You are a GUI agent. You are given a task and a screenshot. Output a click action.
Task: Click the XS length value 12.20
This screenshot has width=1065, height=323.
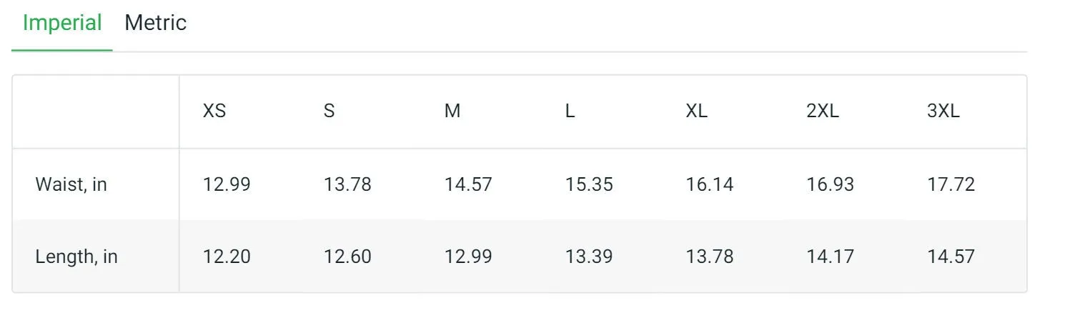point(227,257)
